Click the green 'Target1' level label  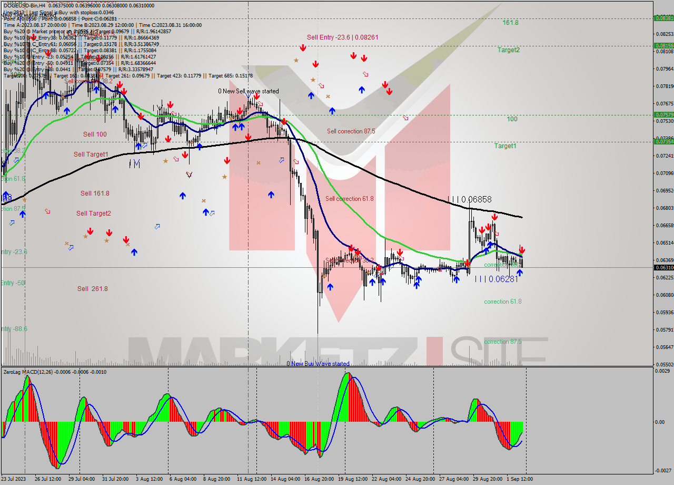[505, 146]
